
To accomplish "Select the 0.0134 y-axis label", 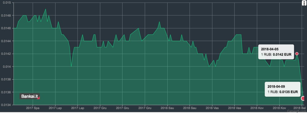I will (x=6, y=105).
